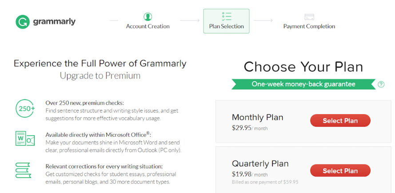Click the One-week money-back guarantee banner
The width and height of the screenshot is (395, 193).
[303, 84]
